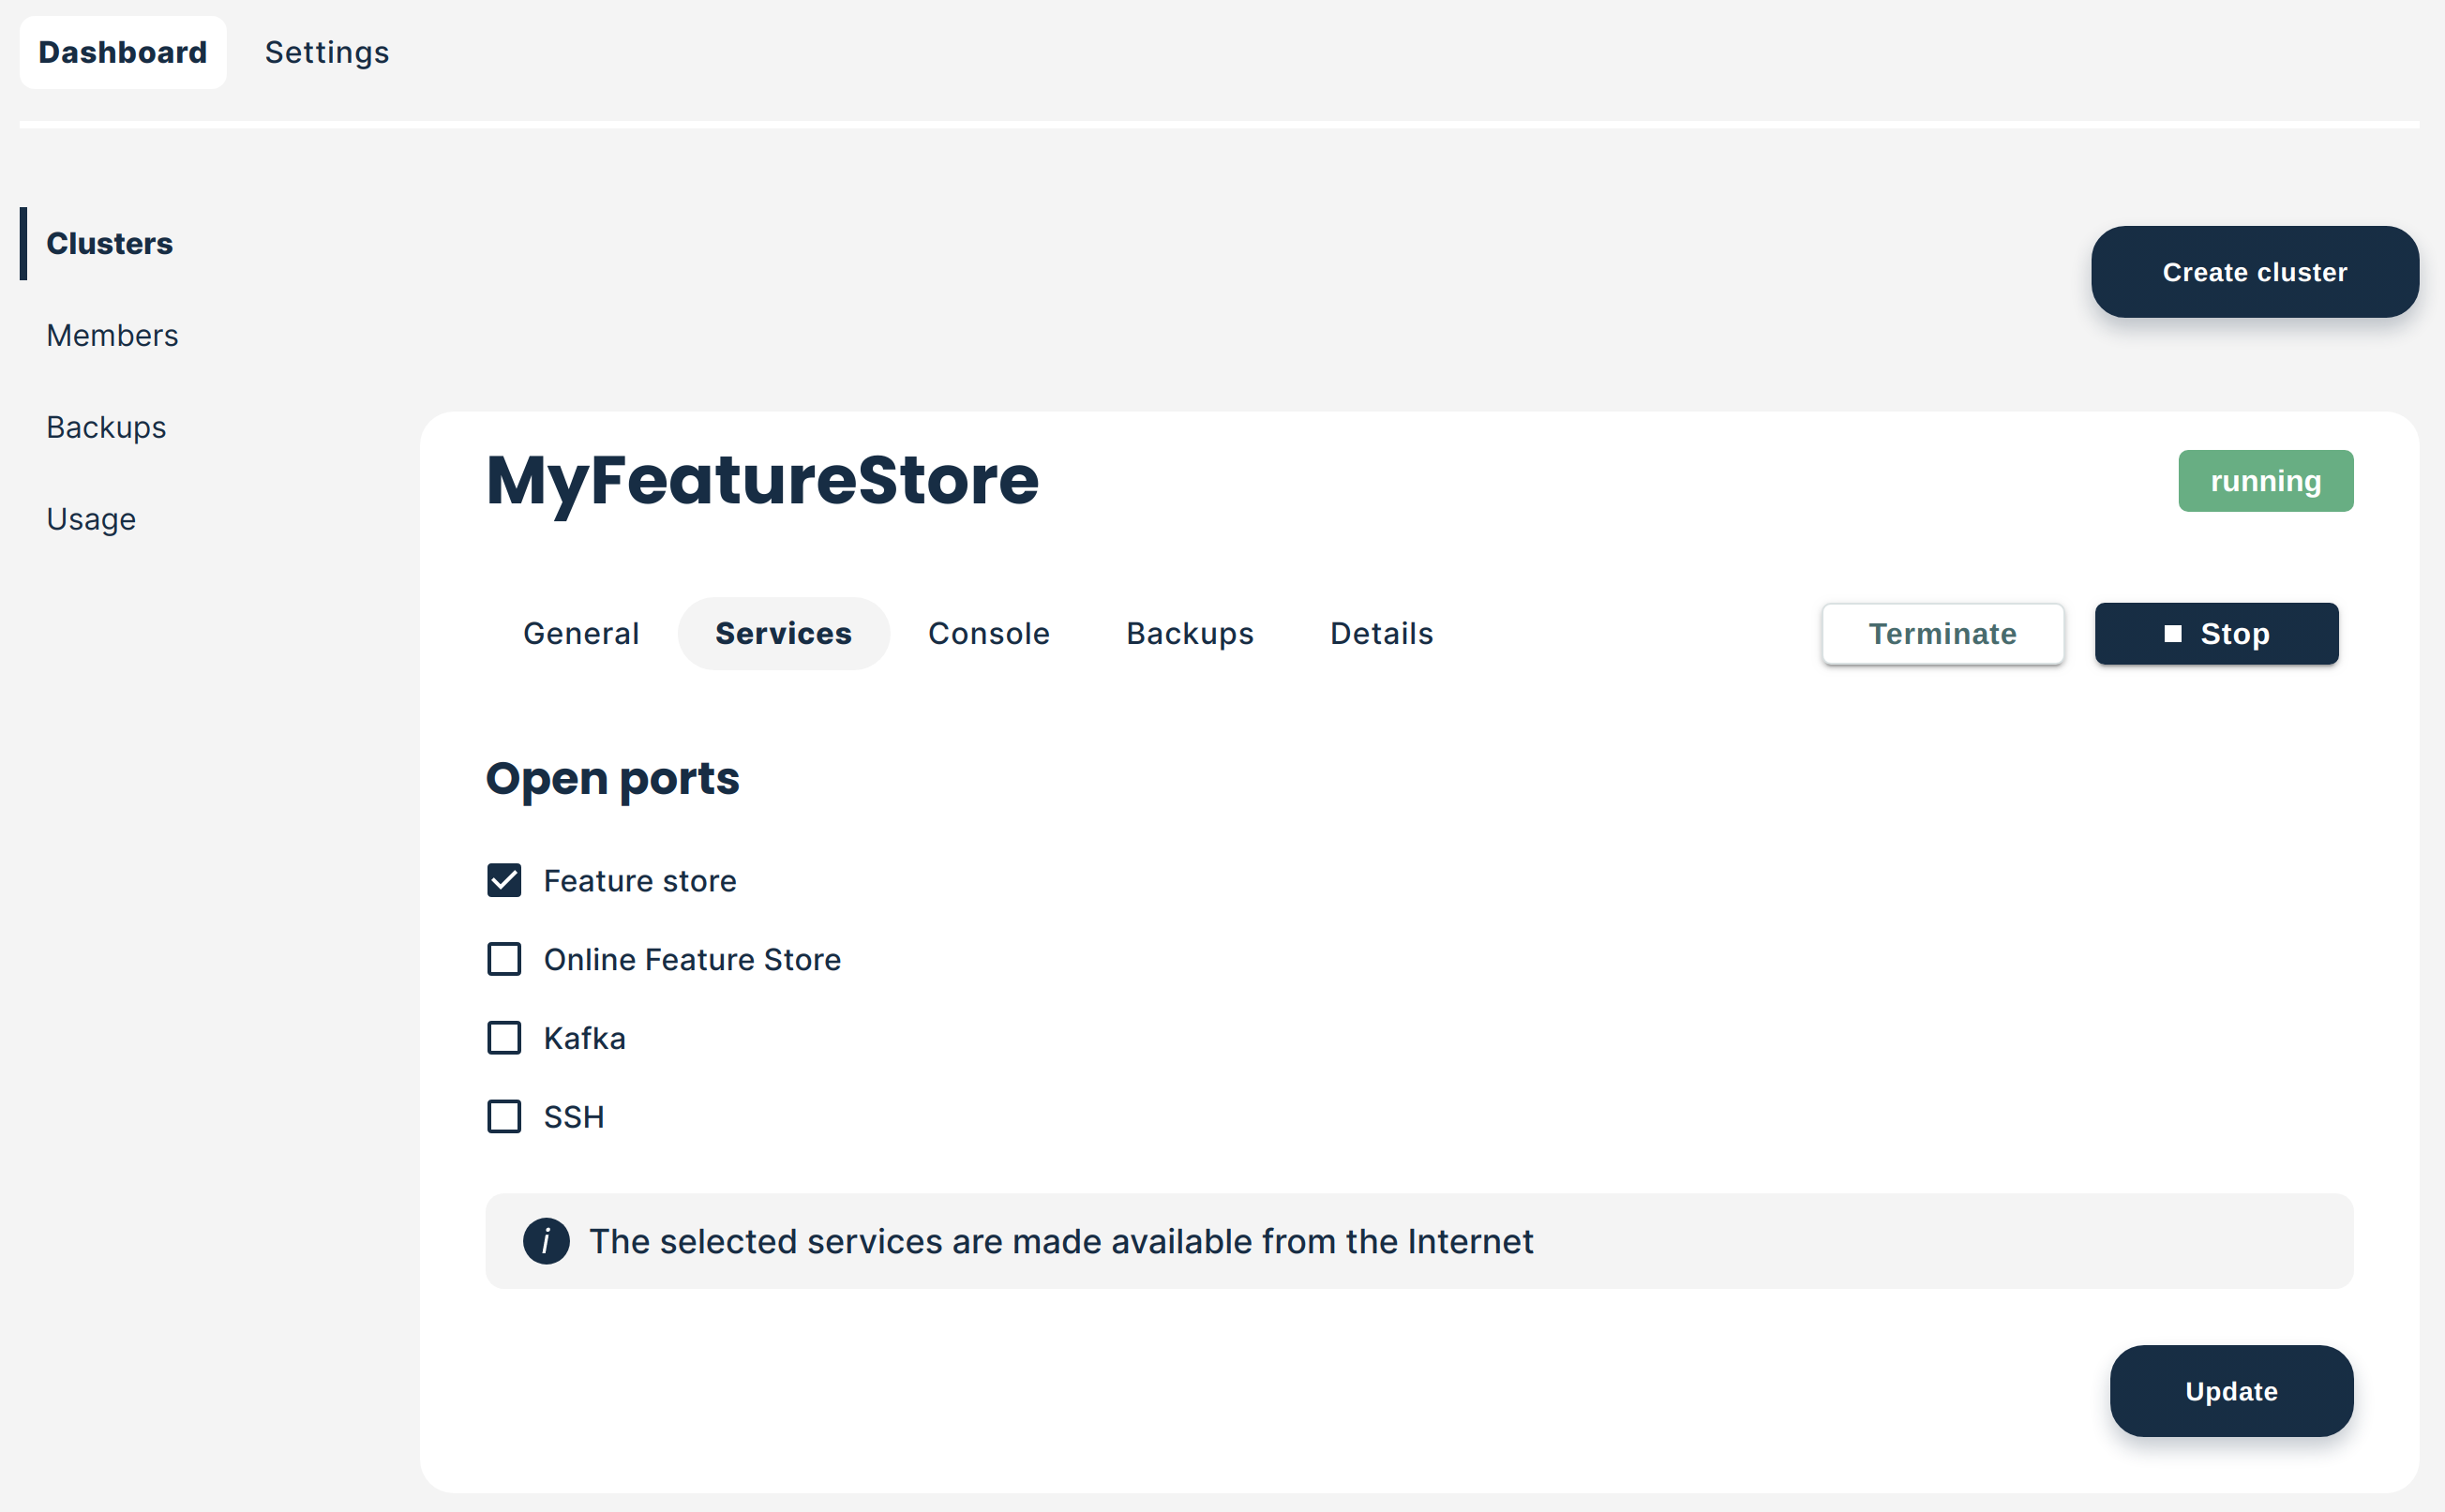Screen dimensions: 2445x1512
Task: Navigate to Usage in the sidebar
Action: [91, 519]
